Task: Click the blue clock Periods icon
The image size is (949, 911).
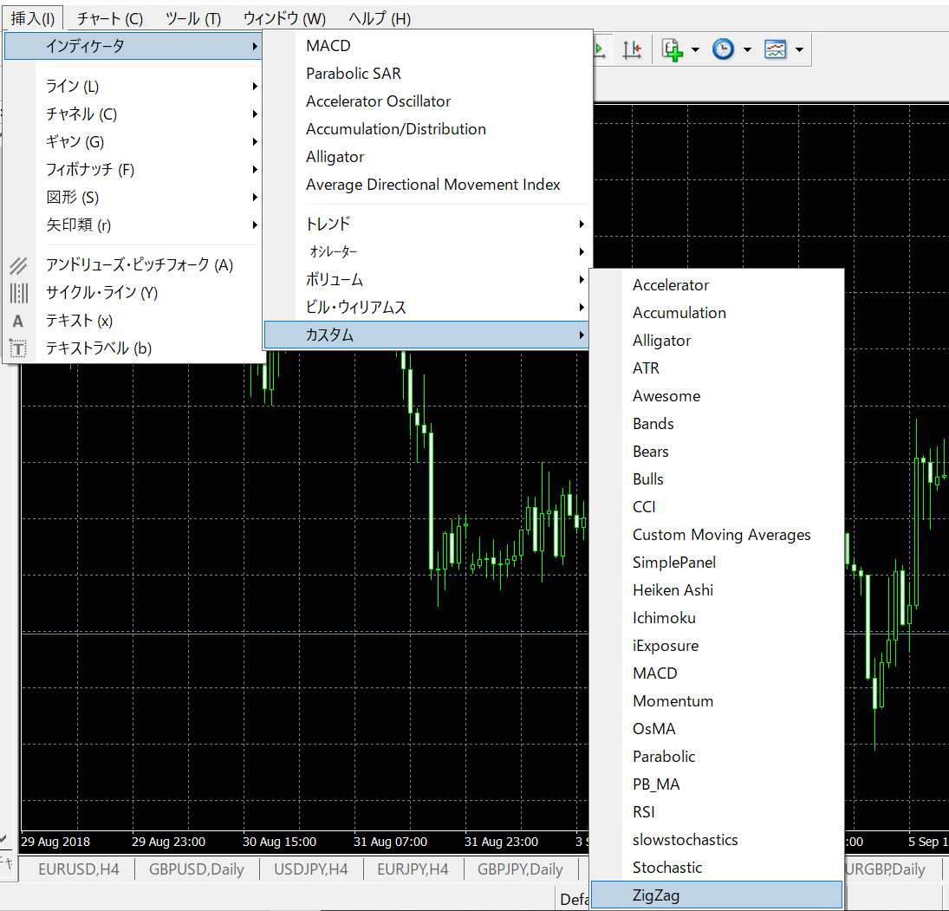Action: click(x=723, y=49)
